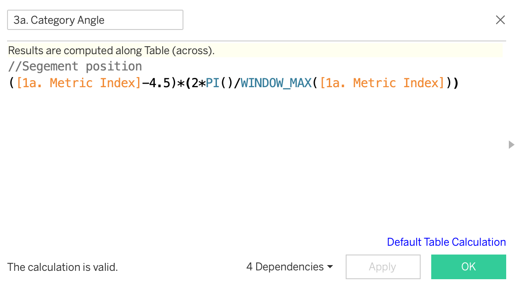The height and width of the screenshot is (288, 515).
Task: Click the 'Results are computed along Table' message
Action: 111,51
